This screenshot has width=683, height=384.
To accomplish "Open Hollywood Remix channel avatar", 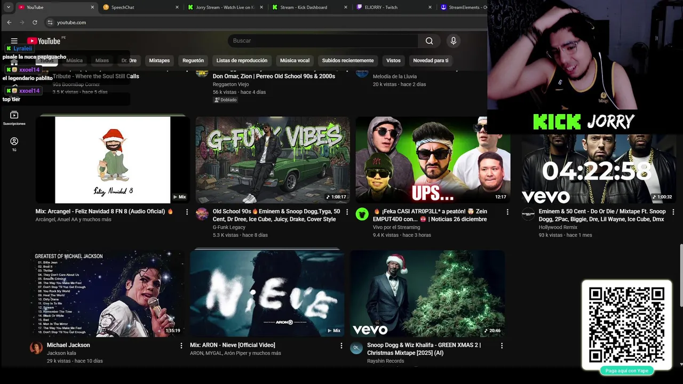I will click(528, 214).
